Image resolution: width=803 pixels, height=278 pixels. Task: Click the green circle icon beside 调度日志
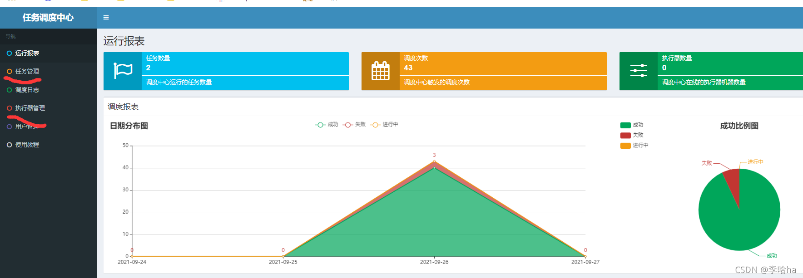(x=9, y=90)
